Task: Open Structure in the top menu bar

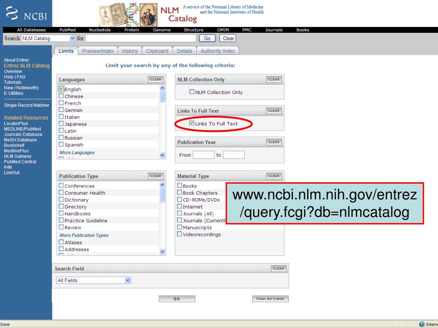Action: (193, 30)
